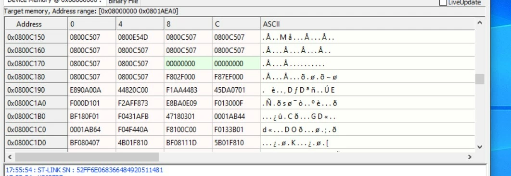The image size is (511, 176).
Task: Click the vertical scrollbar down arrow
Action: (479, 147)
